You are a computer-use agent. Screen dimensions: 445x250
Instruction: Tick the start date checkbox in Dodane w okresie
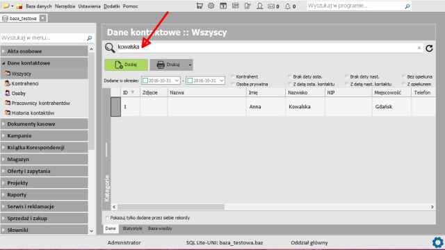tap(145, 81)
